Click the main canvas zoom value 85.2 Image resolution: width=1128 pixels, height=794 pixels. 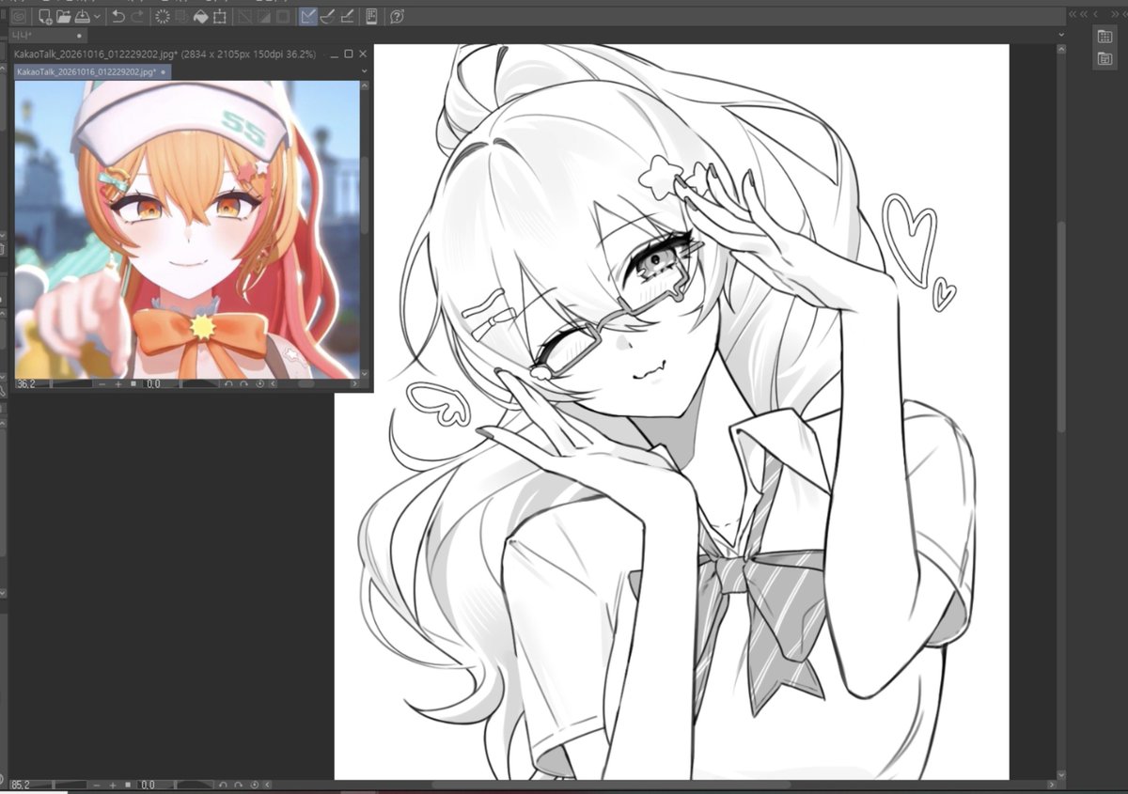pos(21,785)
